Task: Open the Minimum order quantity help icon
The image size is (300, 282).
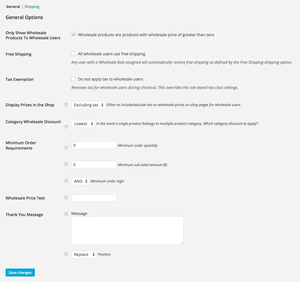Action: [x=66, y=147]
